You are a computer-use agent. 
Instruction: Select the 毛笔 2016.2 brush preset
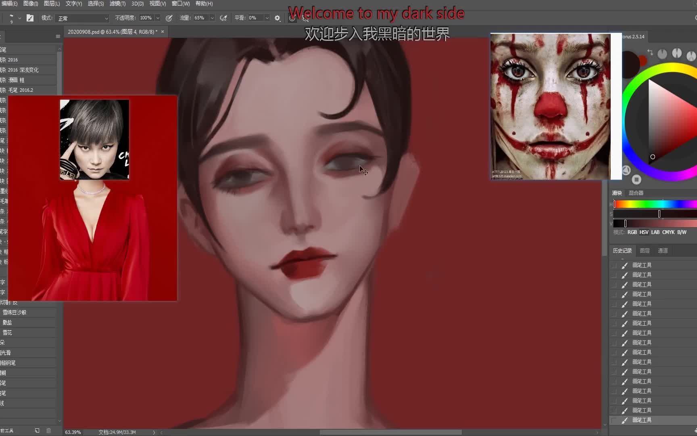(28, 90)
